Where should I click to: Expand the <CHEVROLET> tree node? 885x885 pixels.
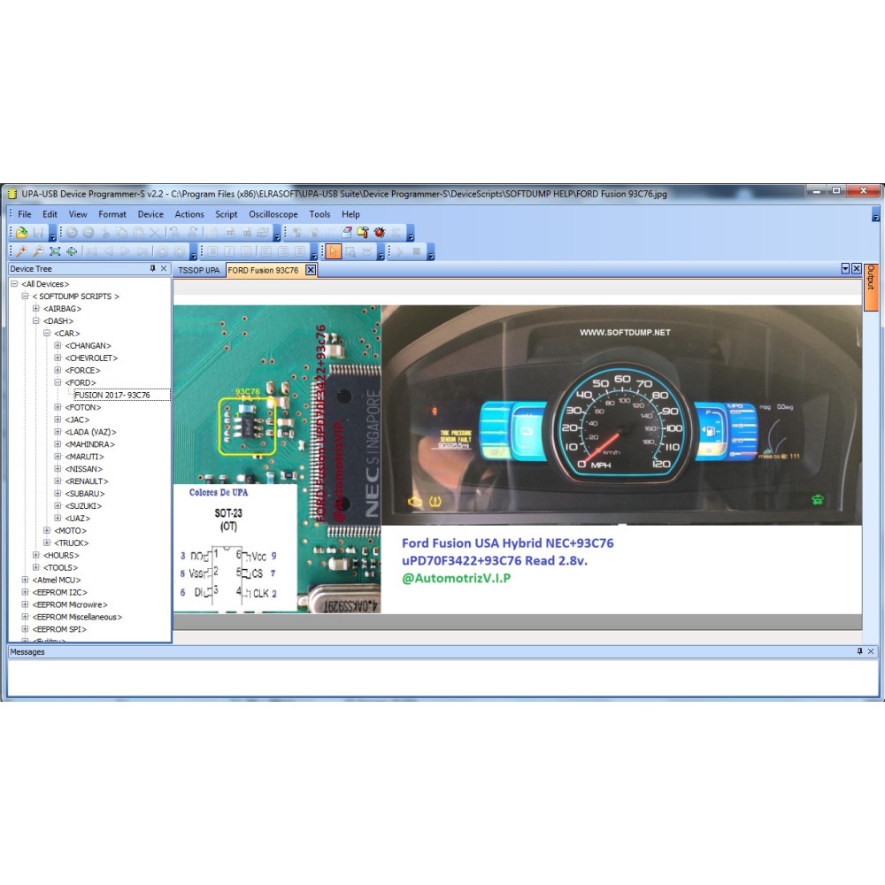58,358
